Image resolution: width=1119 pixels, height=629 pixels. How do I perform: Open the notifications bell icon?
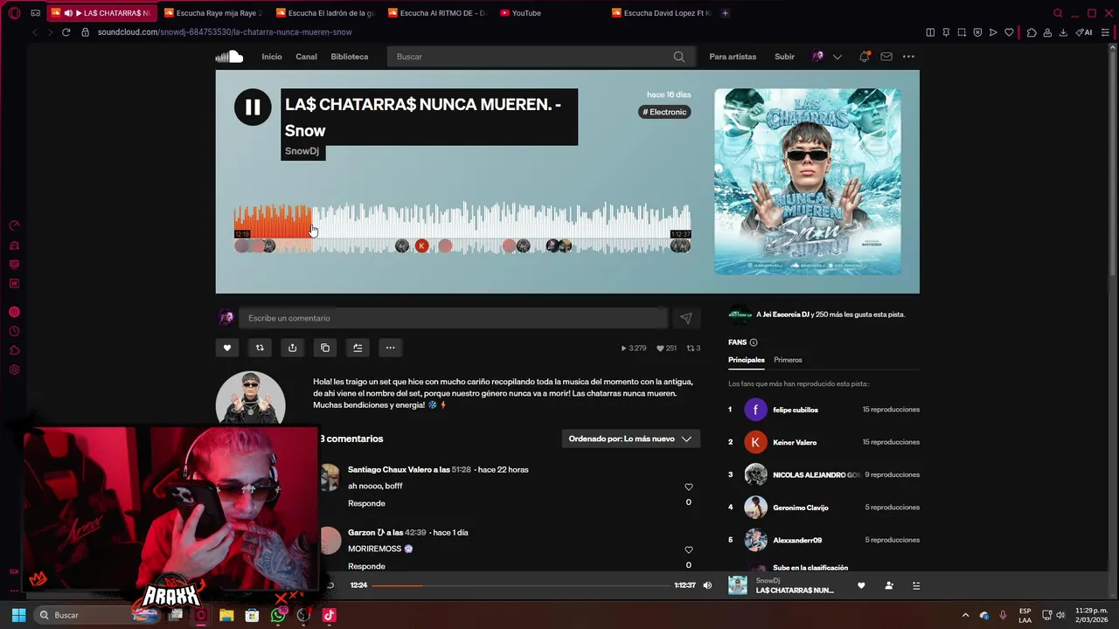tap(864, 57)
